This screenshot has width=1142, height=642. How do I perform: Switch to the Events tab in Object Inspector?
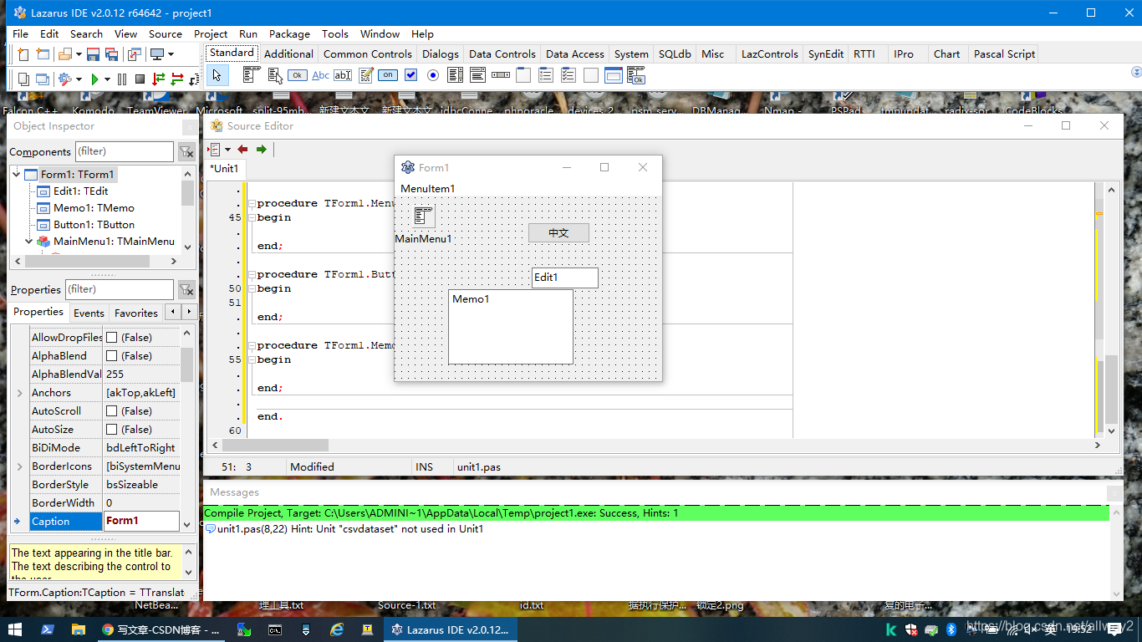(x=89, y=313)
